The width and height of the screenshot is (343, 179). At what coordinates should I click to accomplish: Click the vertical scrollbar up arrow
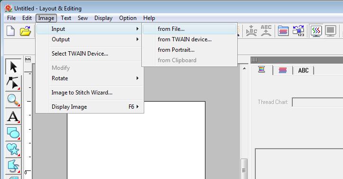tap(244, 68)
